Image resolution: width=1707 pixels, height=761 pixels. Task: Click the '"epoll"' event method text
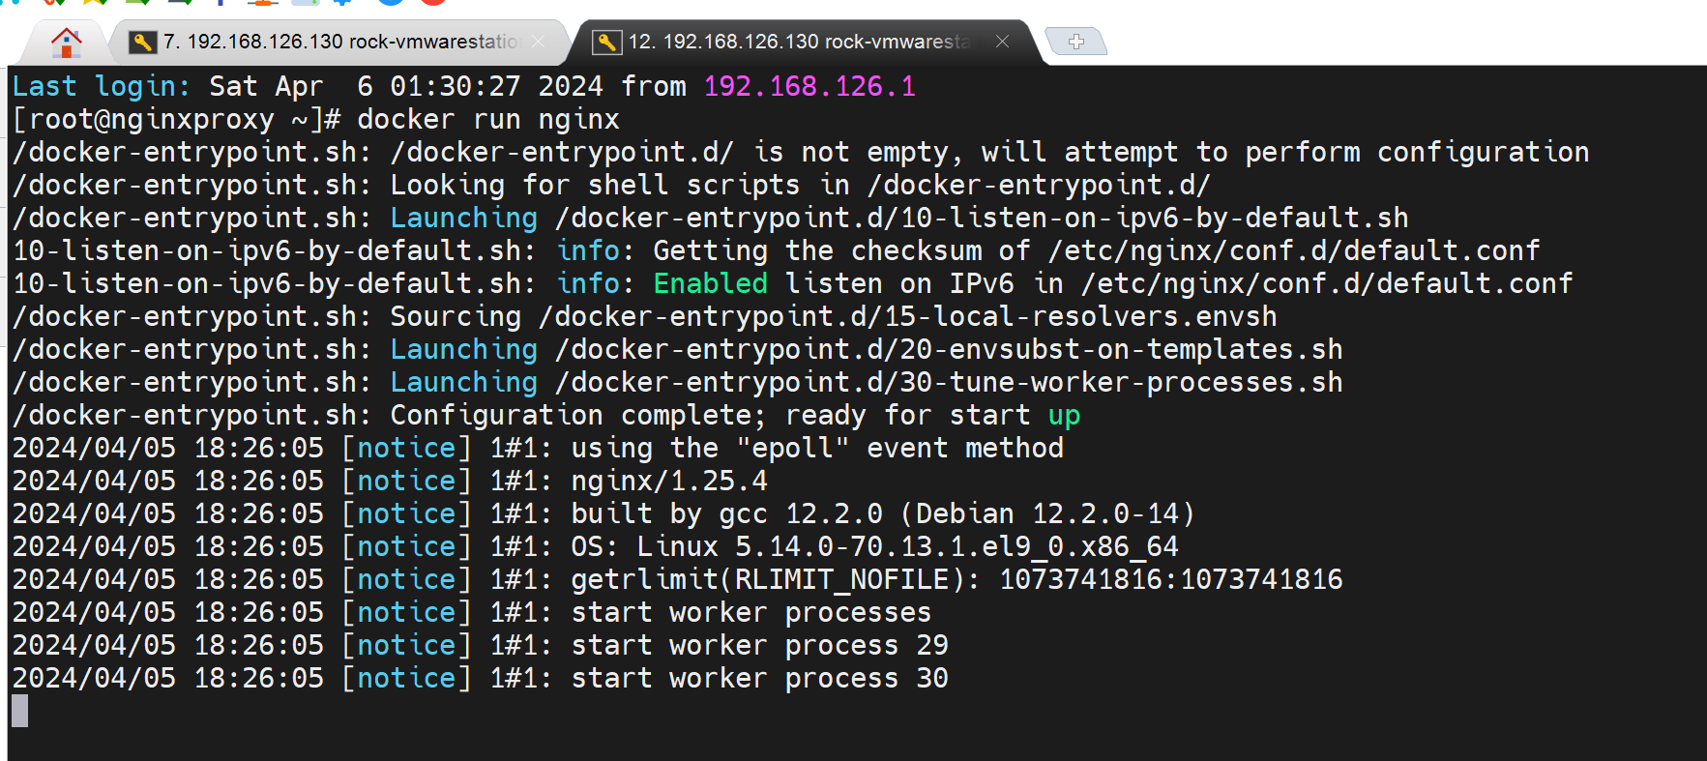coord(792,448)
